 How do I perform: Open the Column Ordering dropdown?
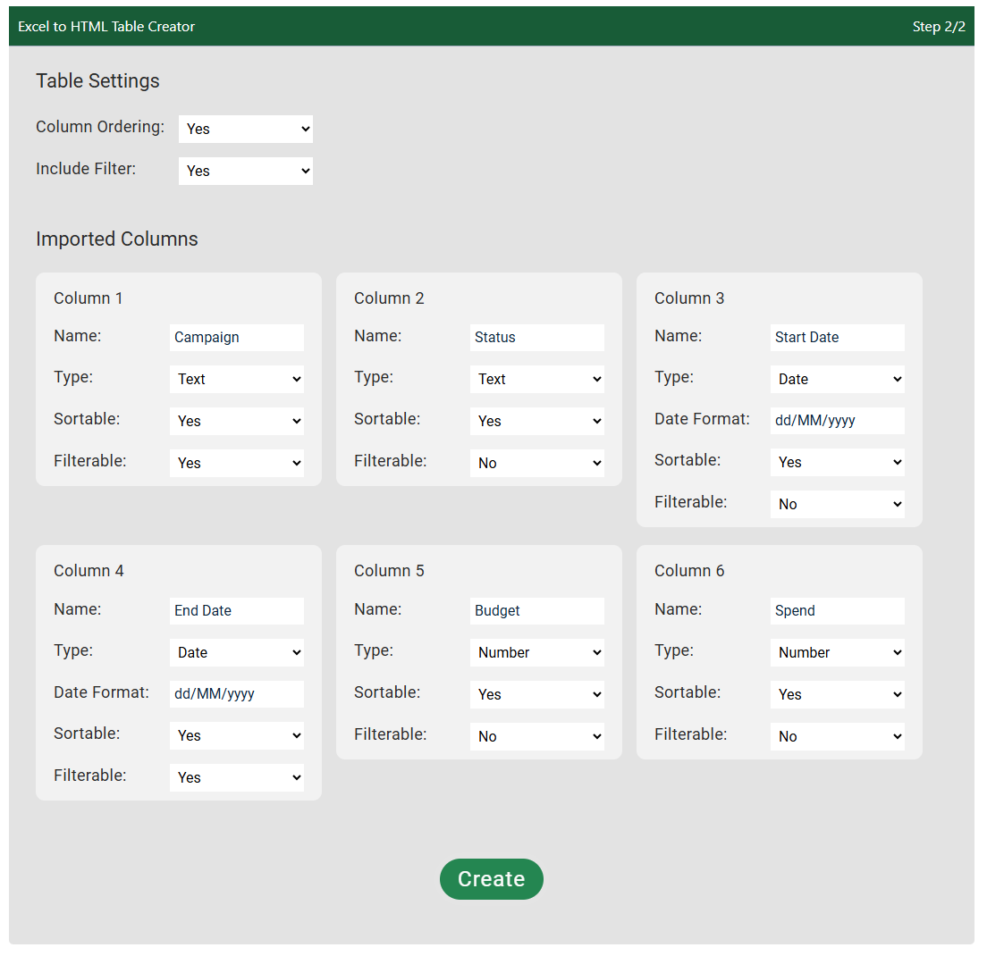[x=245, y=129]
